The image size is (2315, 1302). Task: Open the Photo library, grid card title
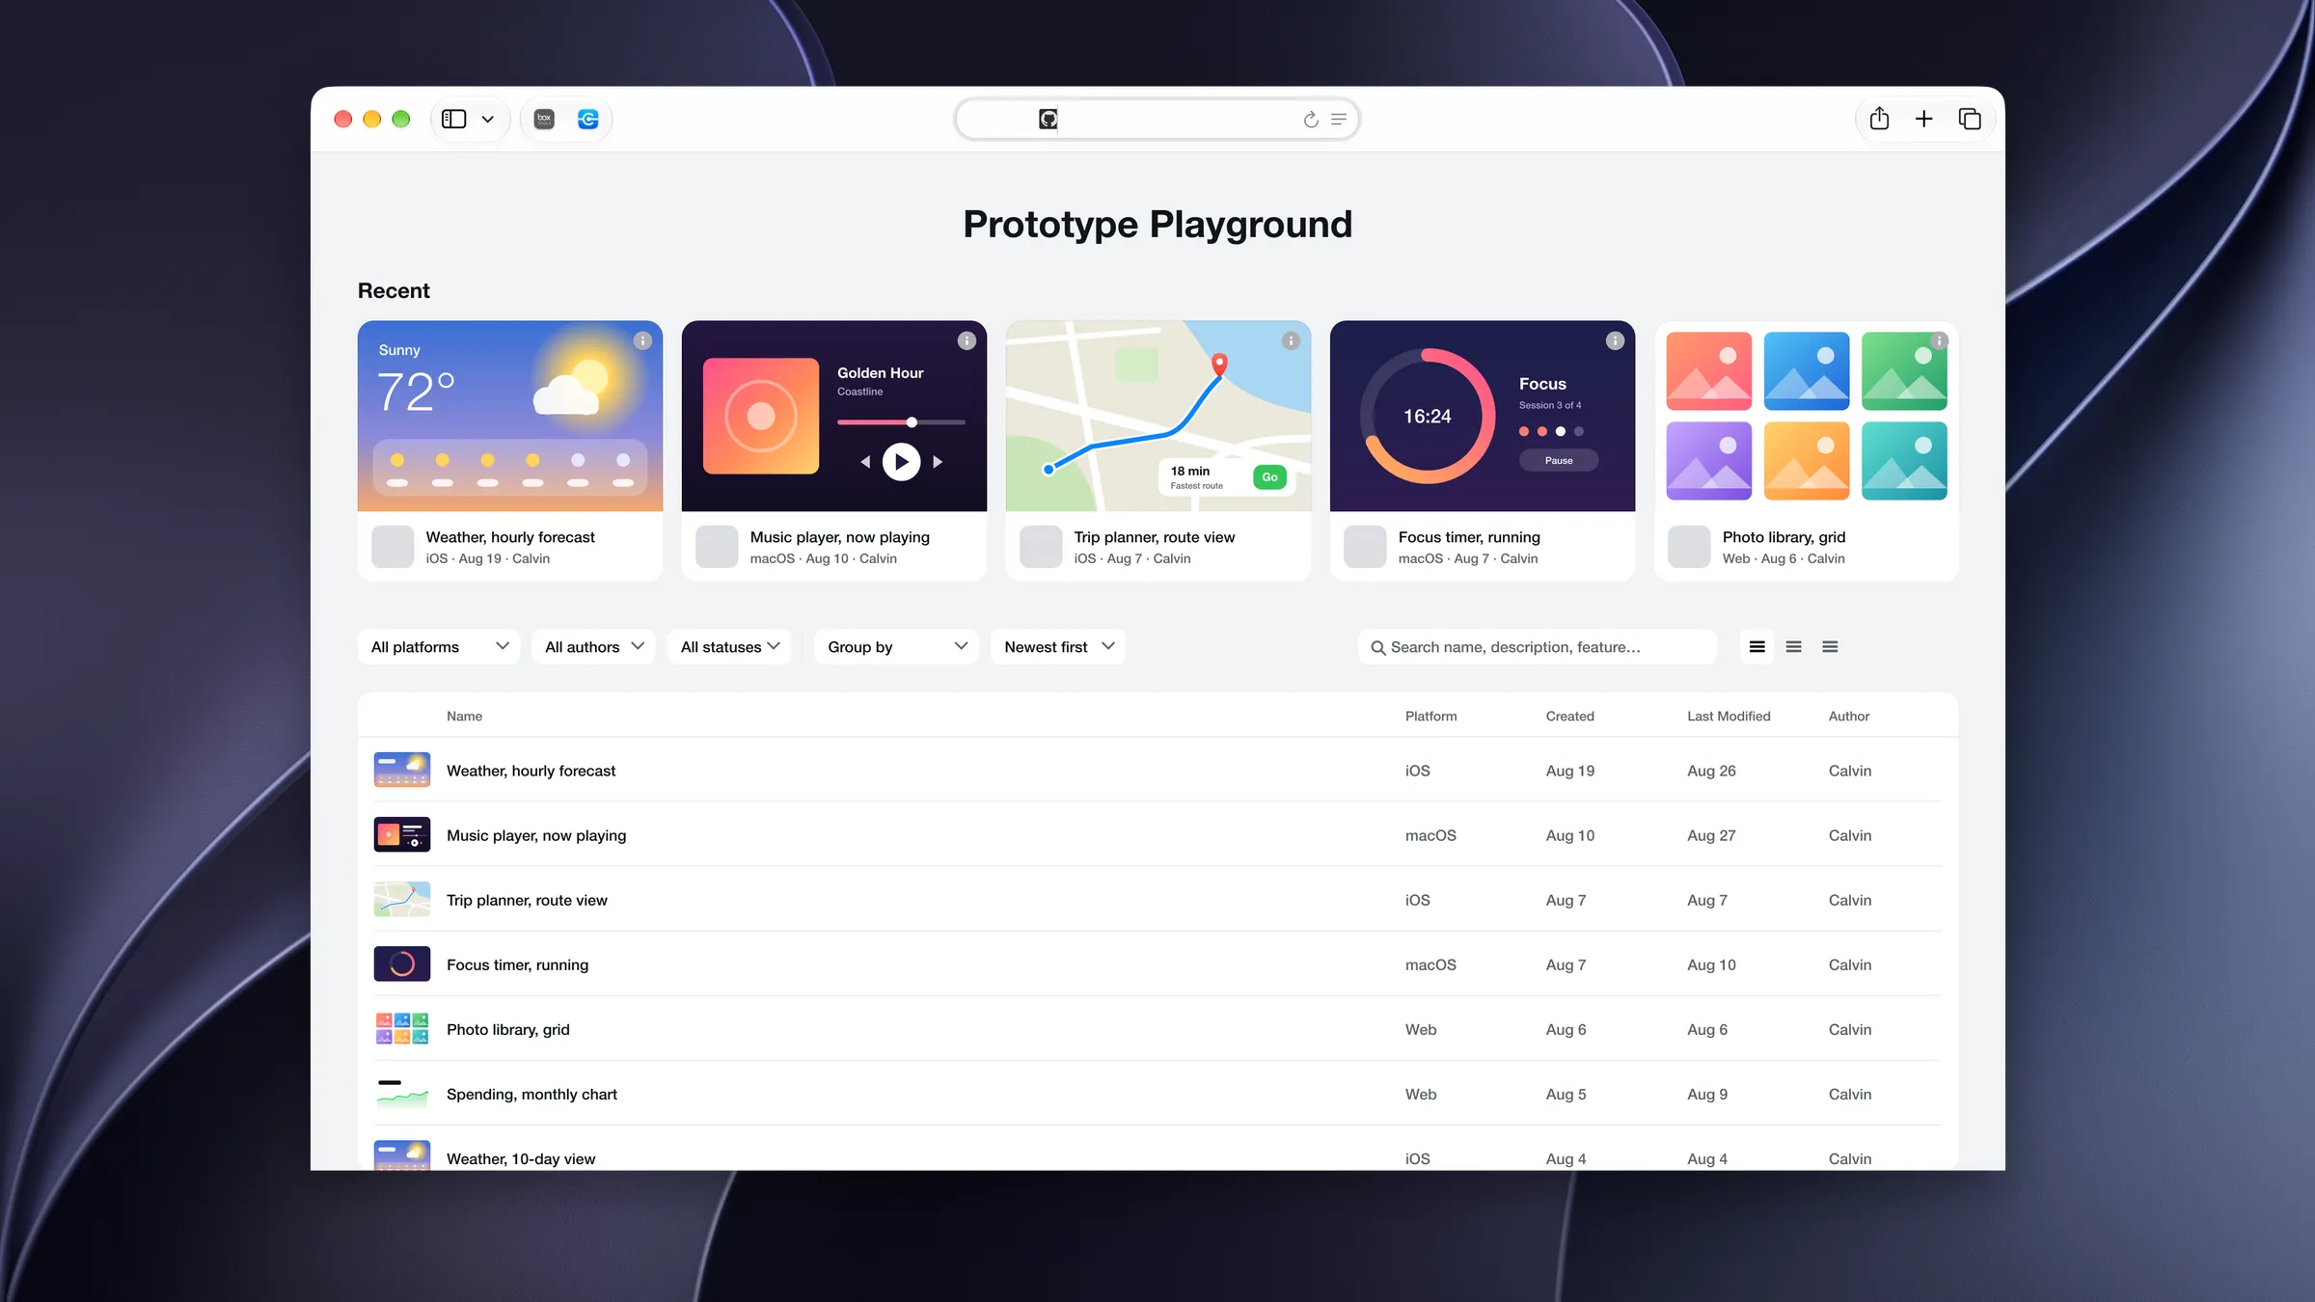(x=1784, y=537)
